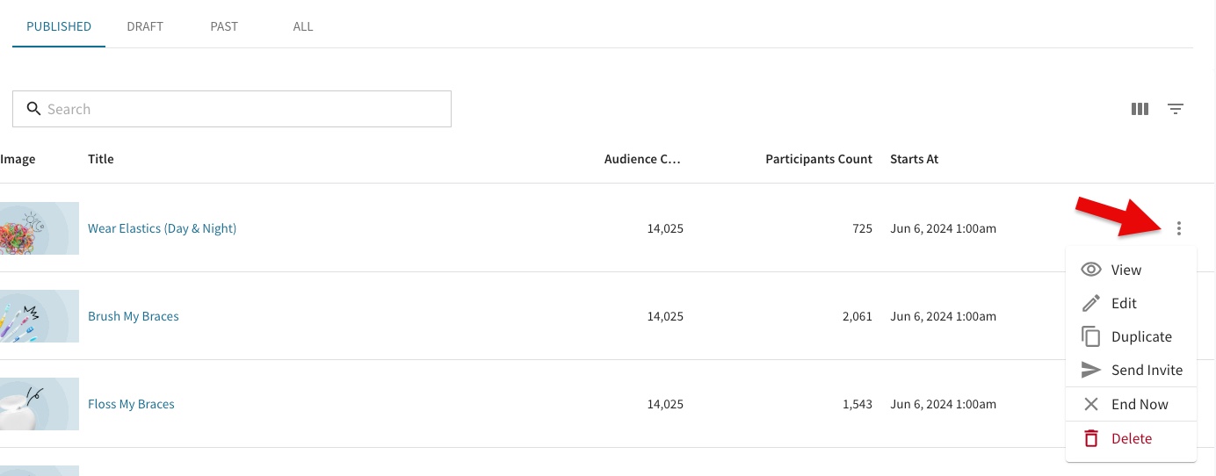Open the Floss My Braces link
This screenshot has width=1216, height=476.
[131, 404]
